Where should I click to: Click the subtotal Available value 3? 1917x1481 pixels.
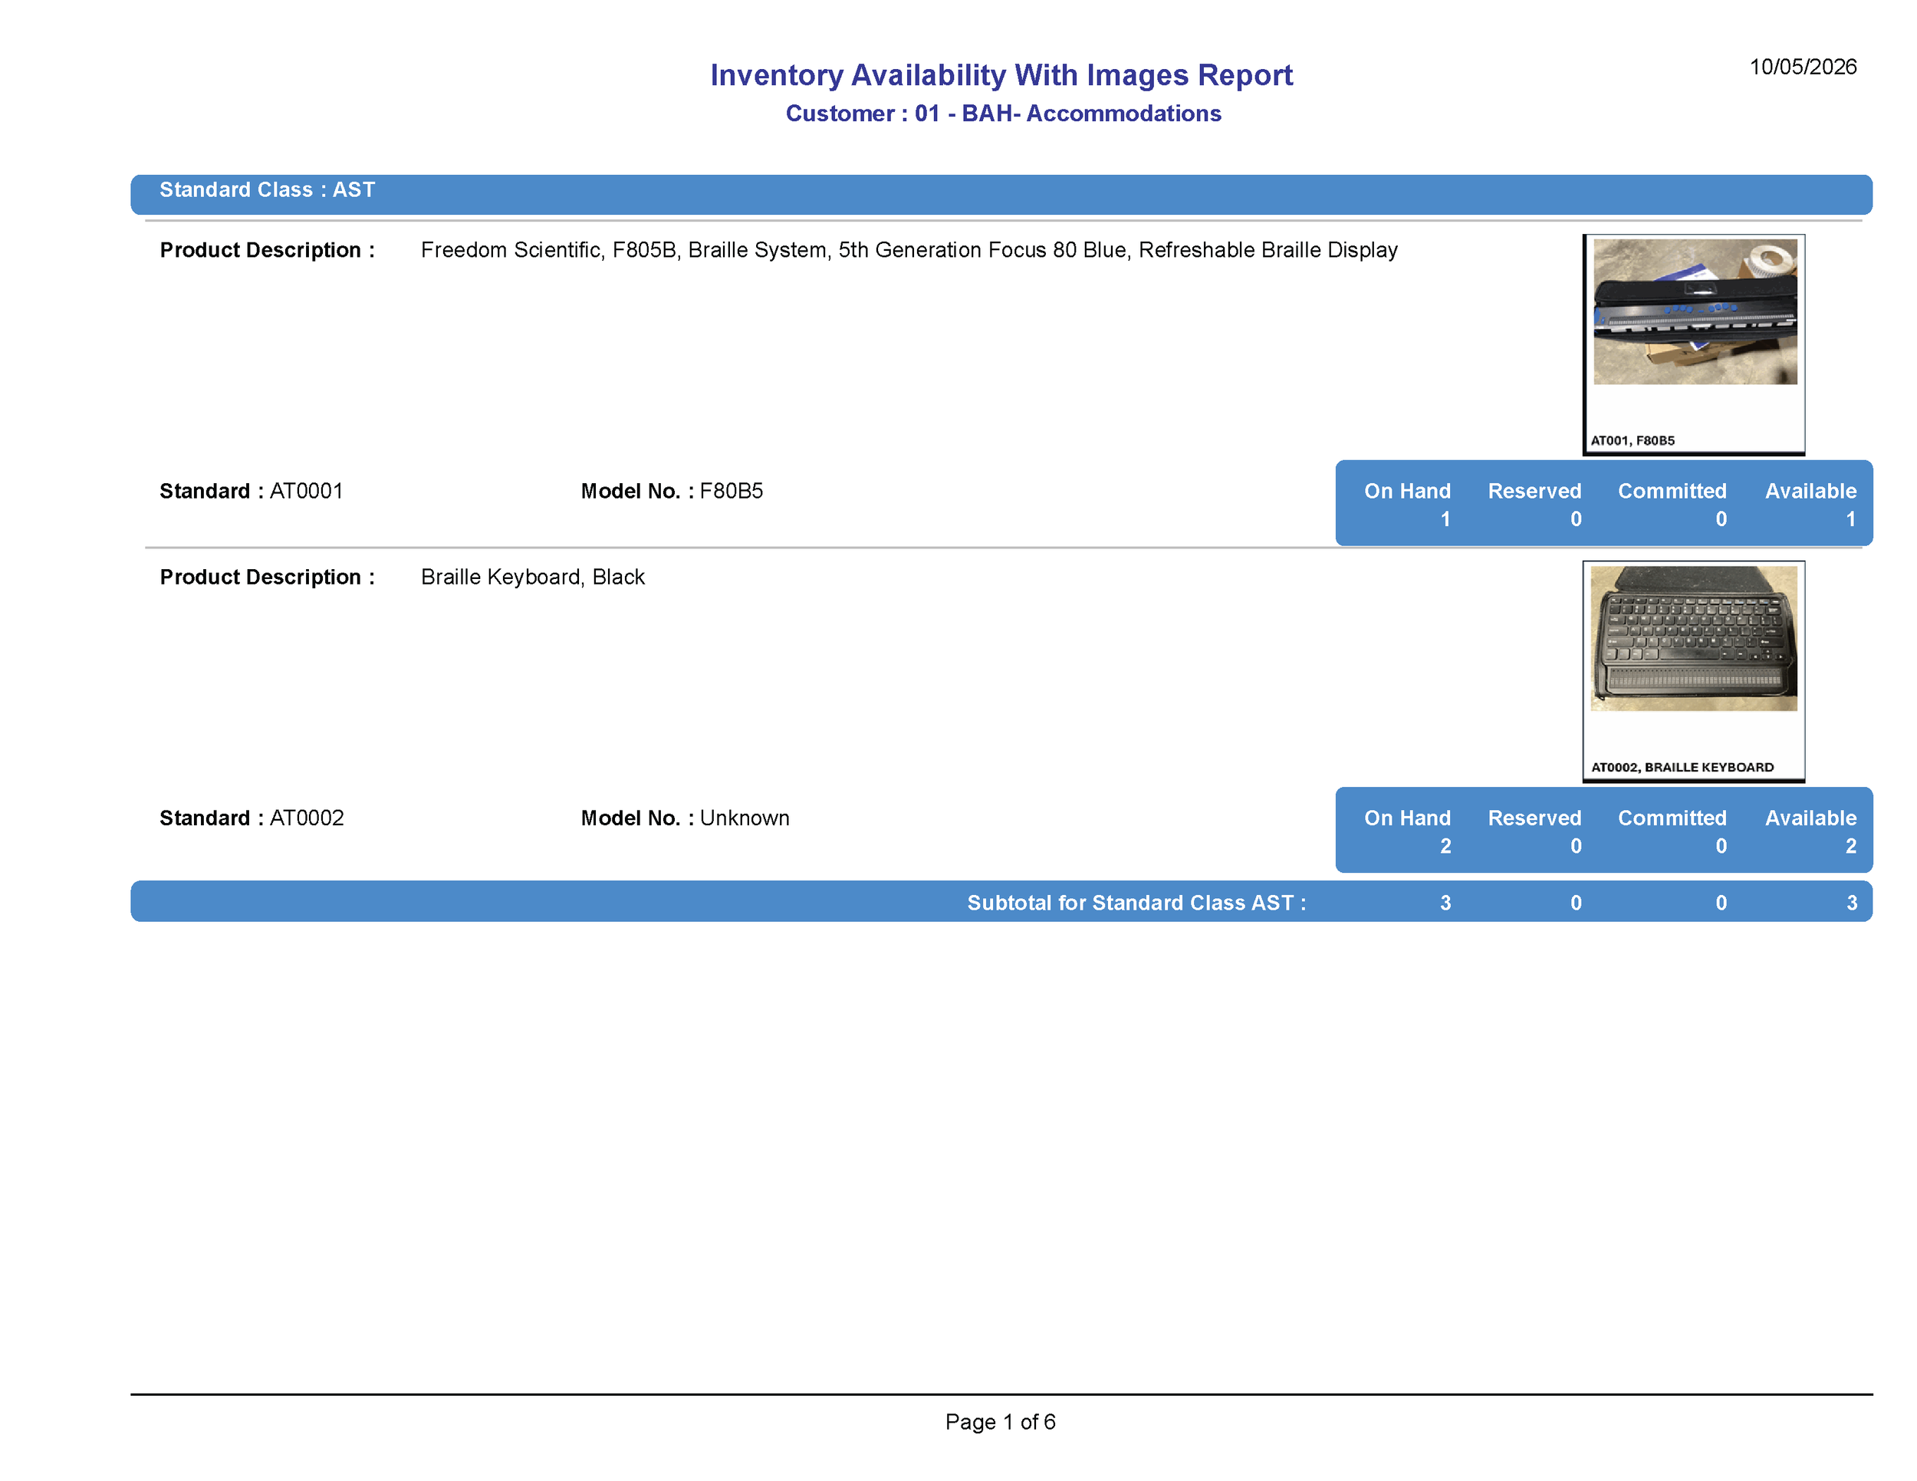coord(1851,903)
